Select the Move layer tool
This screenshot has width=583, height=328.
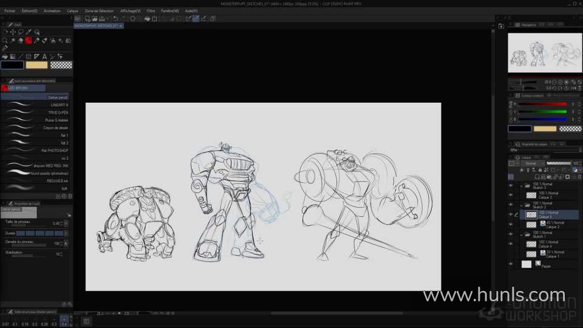(13, 32)
